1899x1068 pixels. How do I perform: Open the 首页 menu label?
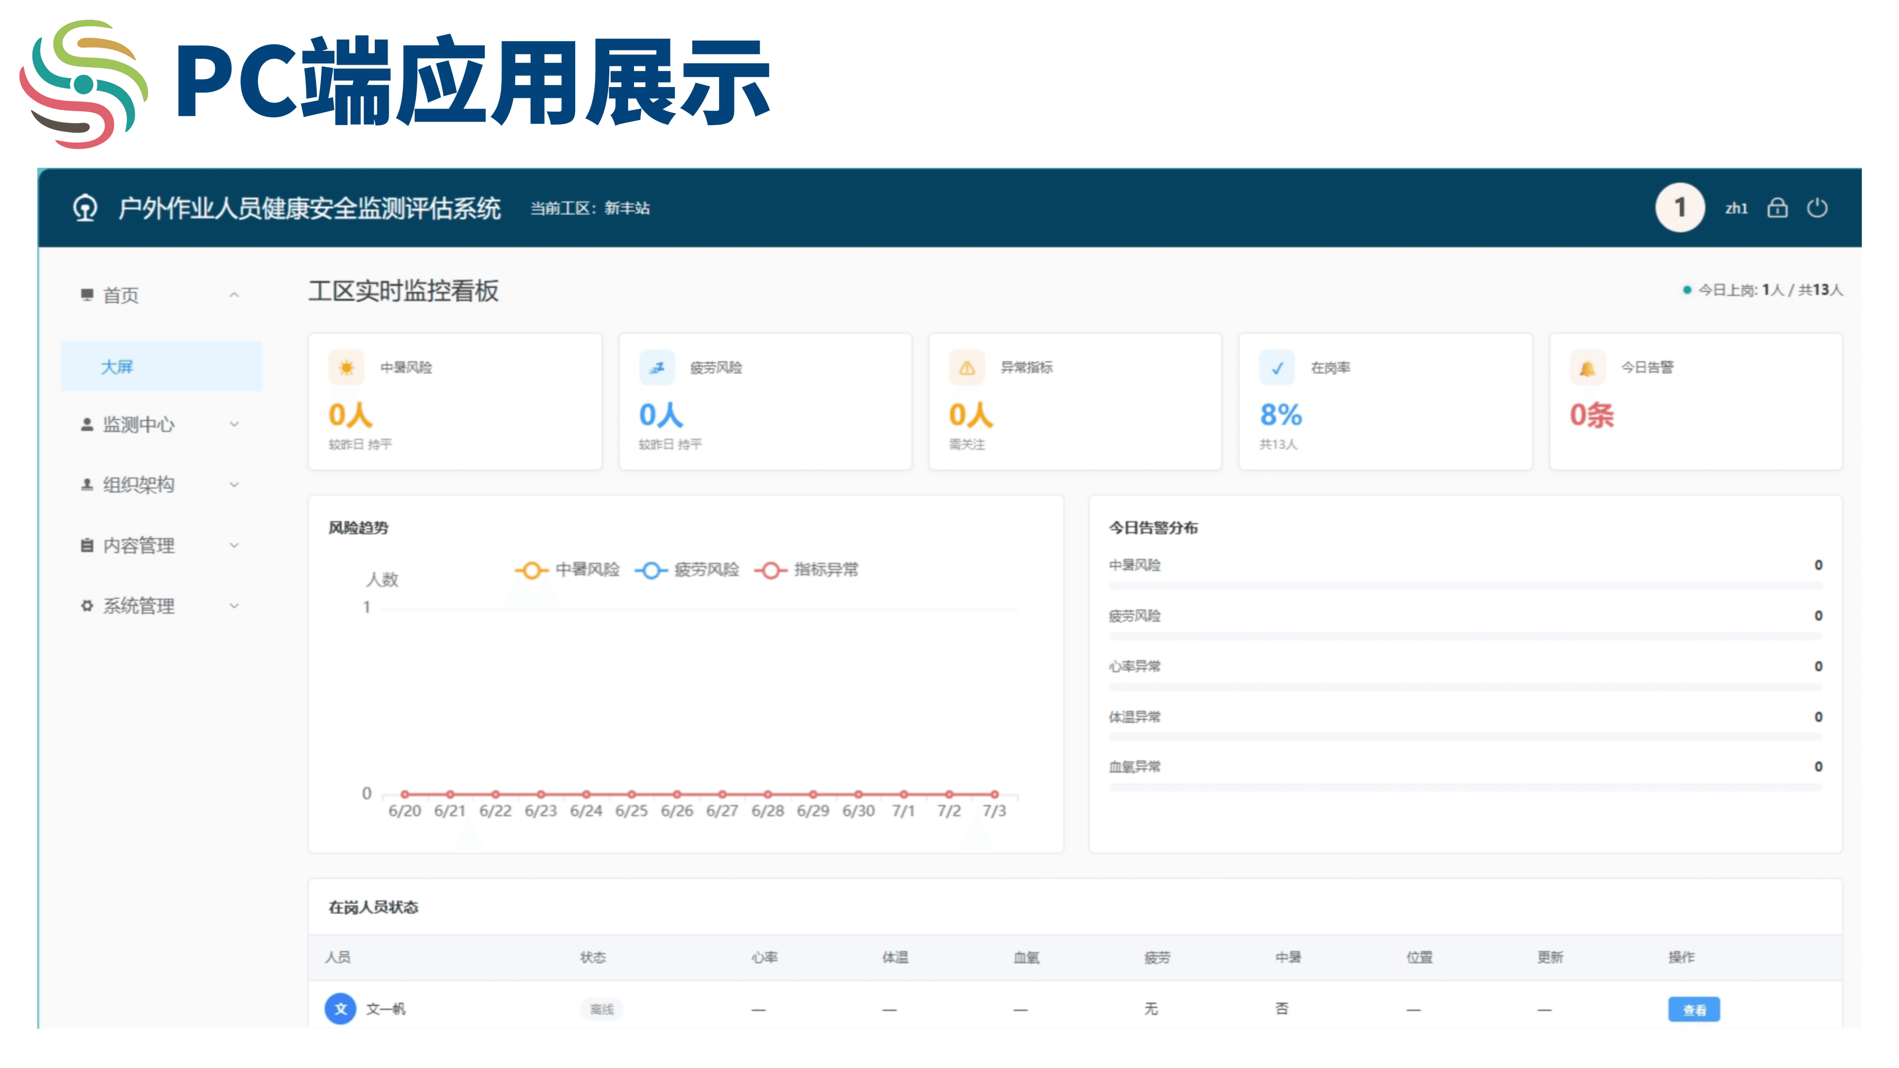[x=121, y=296]
